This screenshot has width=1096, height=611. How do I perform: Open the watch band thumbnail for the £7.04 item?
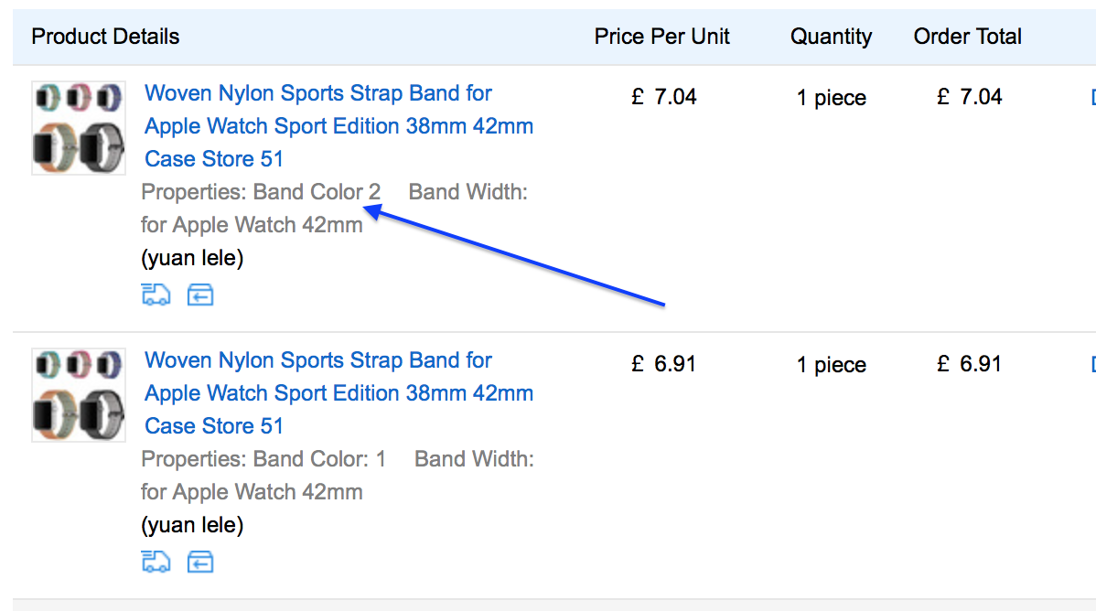pyautogui.click(x=78, y=127)
